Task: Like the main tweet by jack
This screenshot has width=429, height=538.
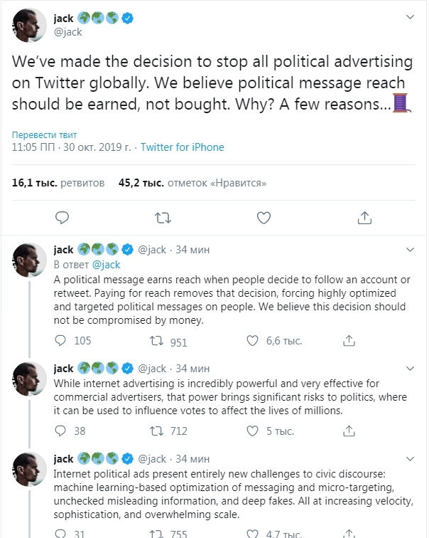Action: pyautogui.click(x=264, y=217)
